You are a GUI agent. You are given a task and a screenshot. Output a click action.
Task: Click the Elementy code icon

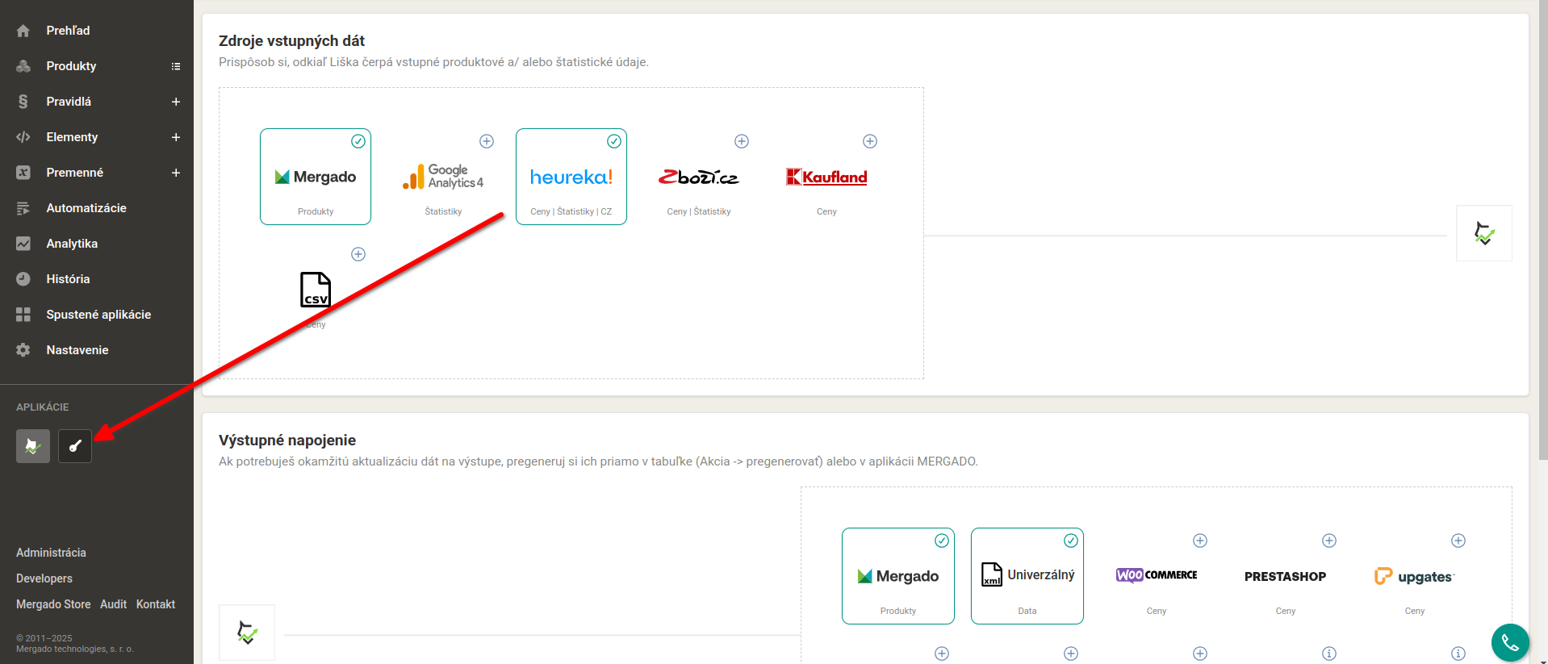tap(23, 137)
